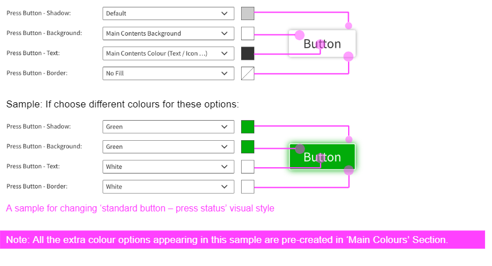
Task: Select the green swatch in the lower Background row
Action: [x=247, y=147]
